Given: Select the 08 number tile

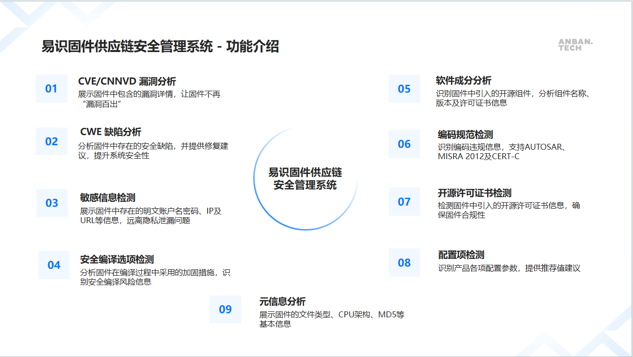Looking at the screenshot, I should click(x=404, y=263).
